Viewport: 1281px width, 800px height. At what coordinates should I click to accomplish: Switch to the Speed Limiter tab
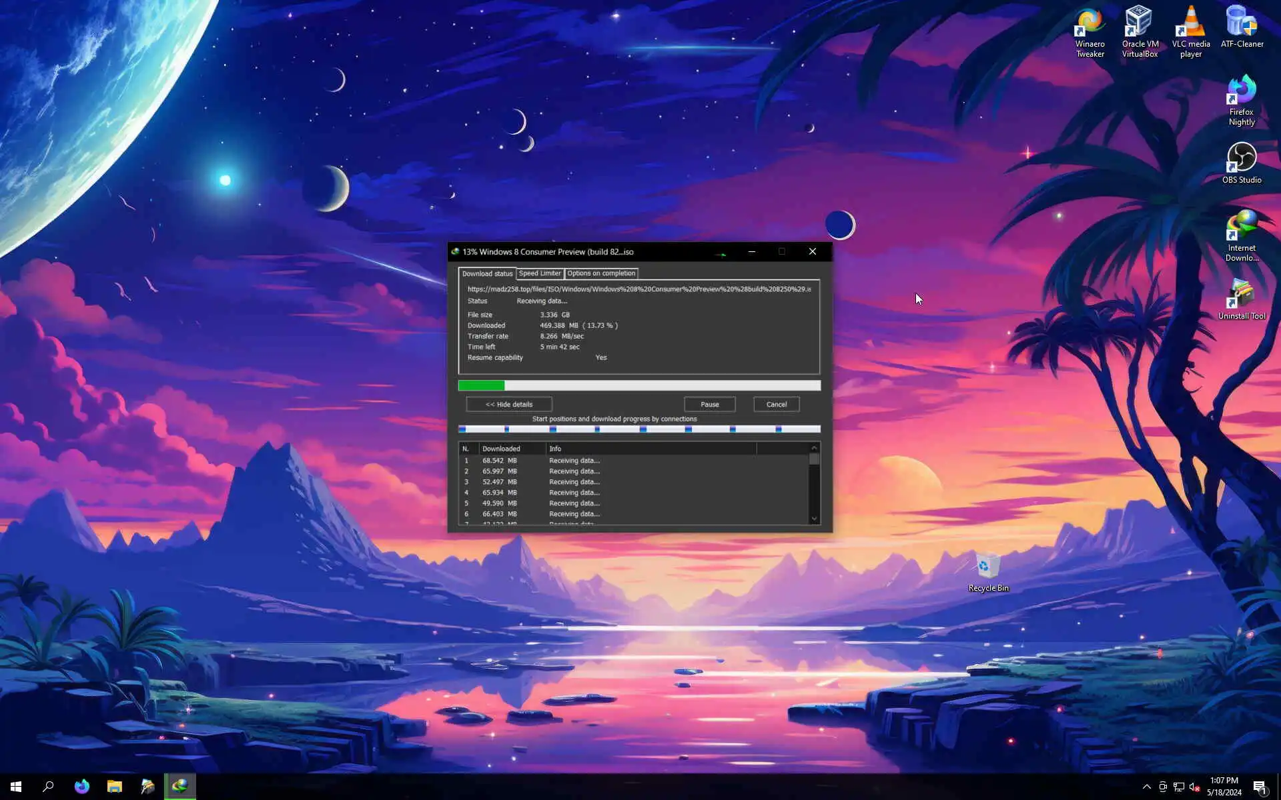(x=539, y=273)
